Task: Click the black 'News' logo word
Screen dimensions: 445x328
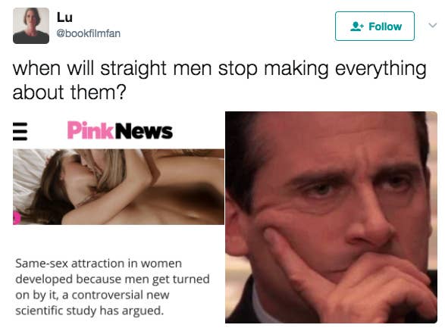Action: pyautogui.click(x=143, y=131)
